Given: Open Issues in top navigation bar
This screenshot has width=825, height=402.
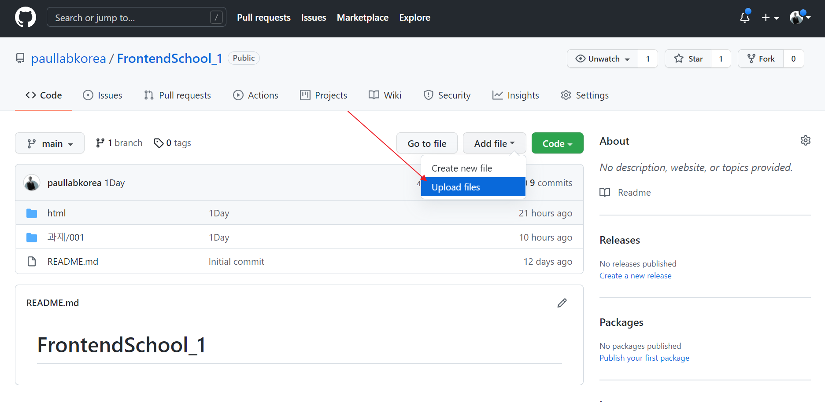Looking at the screenshot, I should [x=314, y=18].
